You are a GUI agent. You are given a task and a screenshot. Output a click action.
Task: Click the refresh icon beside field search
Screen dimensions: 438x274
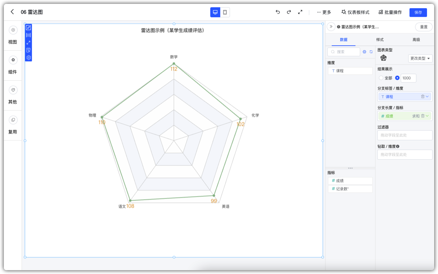coord(371,52)
